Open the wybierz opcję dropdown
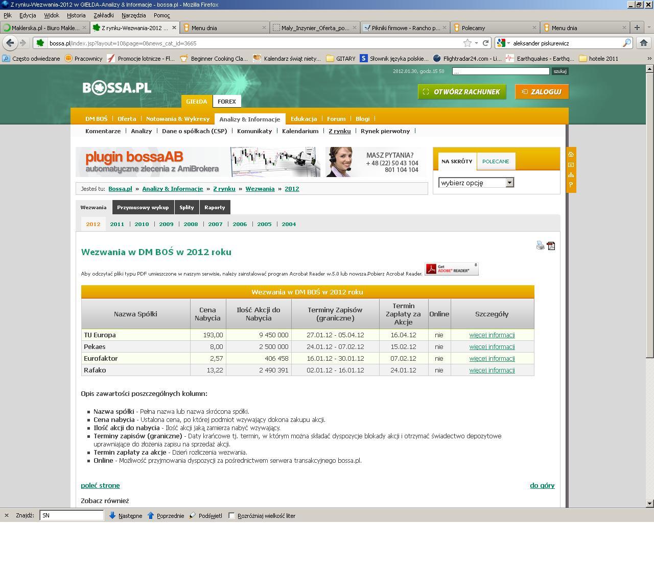 coord(476,183)
